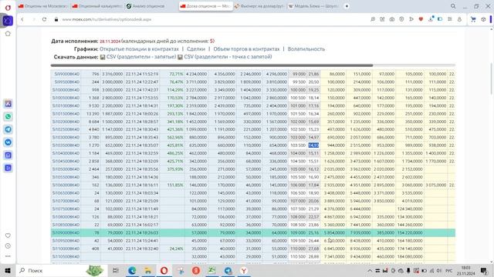Open the Opera sidebar home icon

point(8,34)
